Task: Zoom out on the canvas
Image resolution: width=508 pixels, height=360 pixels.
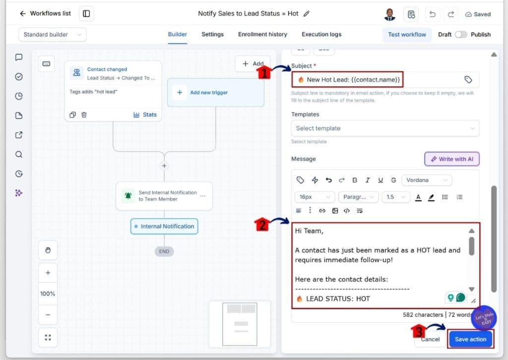Action: pyautogui.click(x=48, y=315)
